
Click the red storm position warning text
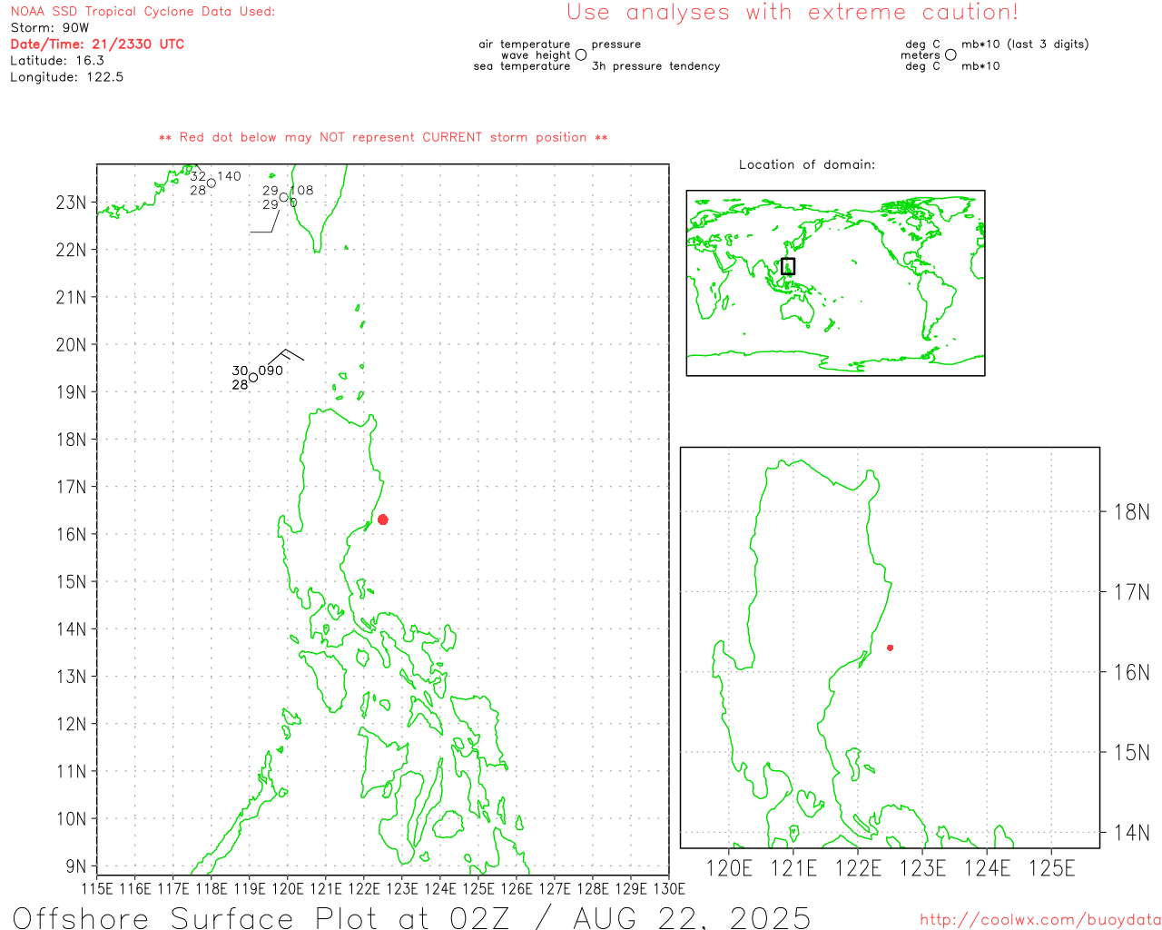pos(383,137)
